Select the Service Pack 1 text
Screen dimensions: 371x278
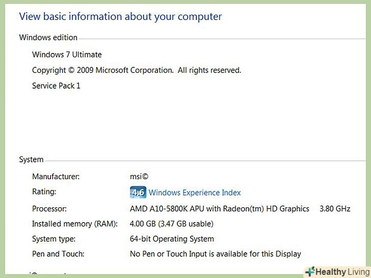[56, 86]
